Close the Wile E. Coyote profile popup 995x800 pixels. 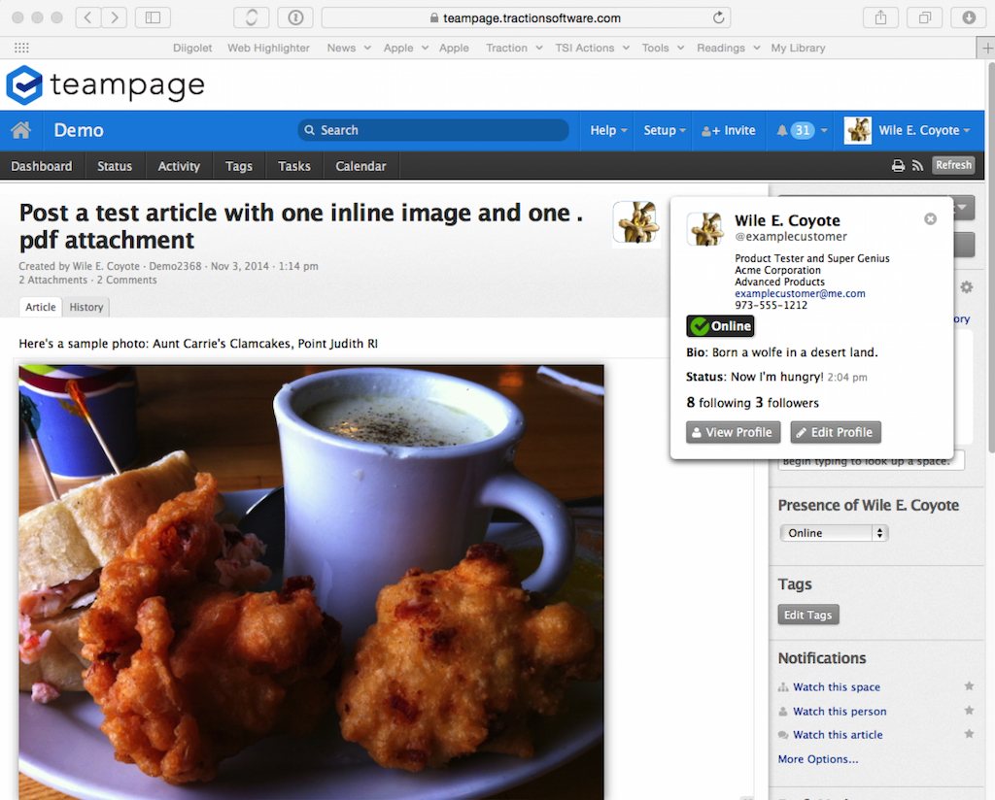(x=930, y=219)
